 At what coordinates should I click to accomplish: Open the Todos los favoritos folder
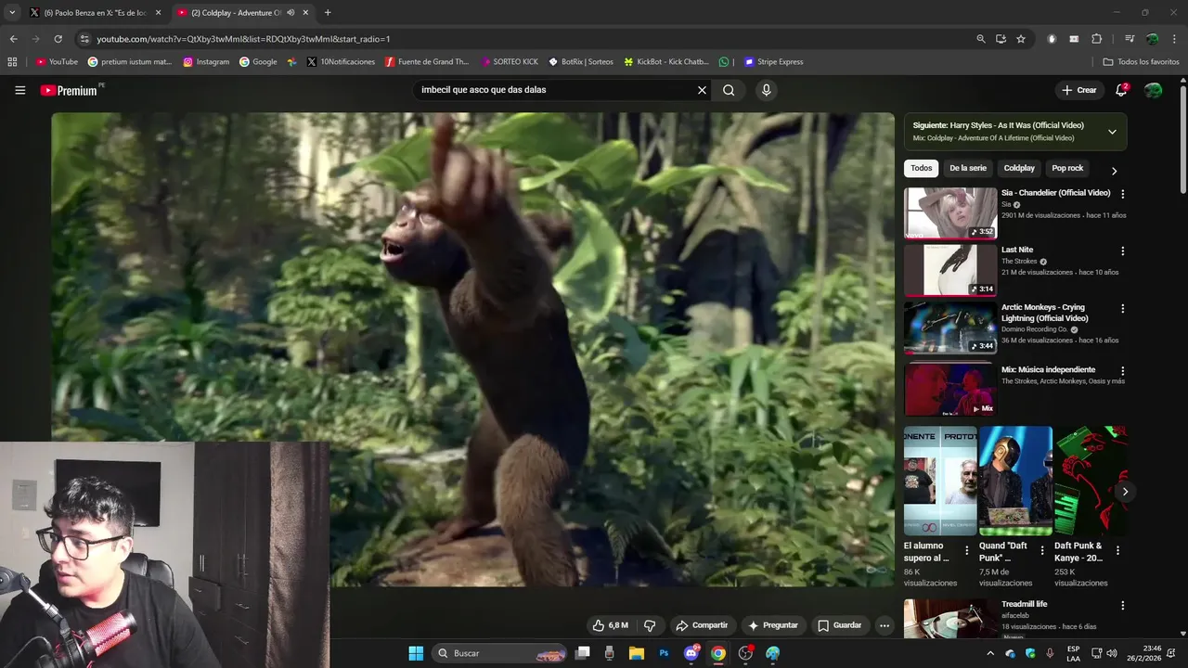[x=1142, y=62]
